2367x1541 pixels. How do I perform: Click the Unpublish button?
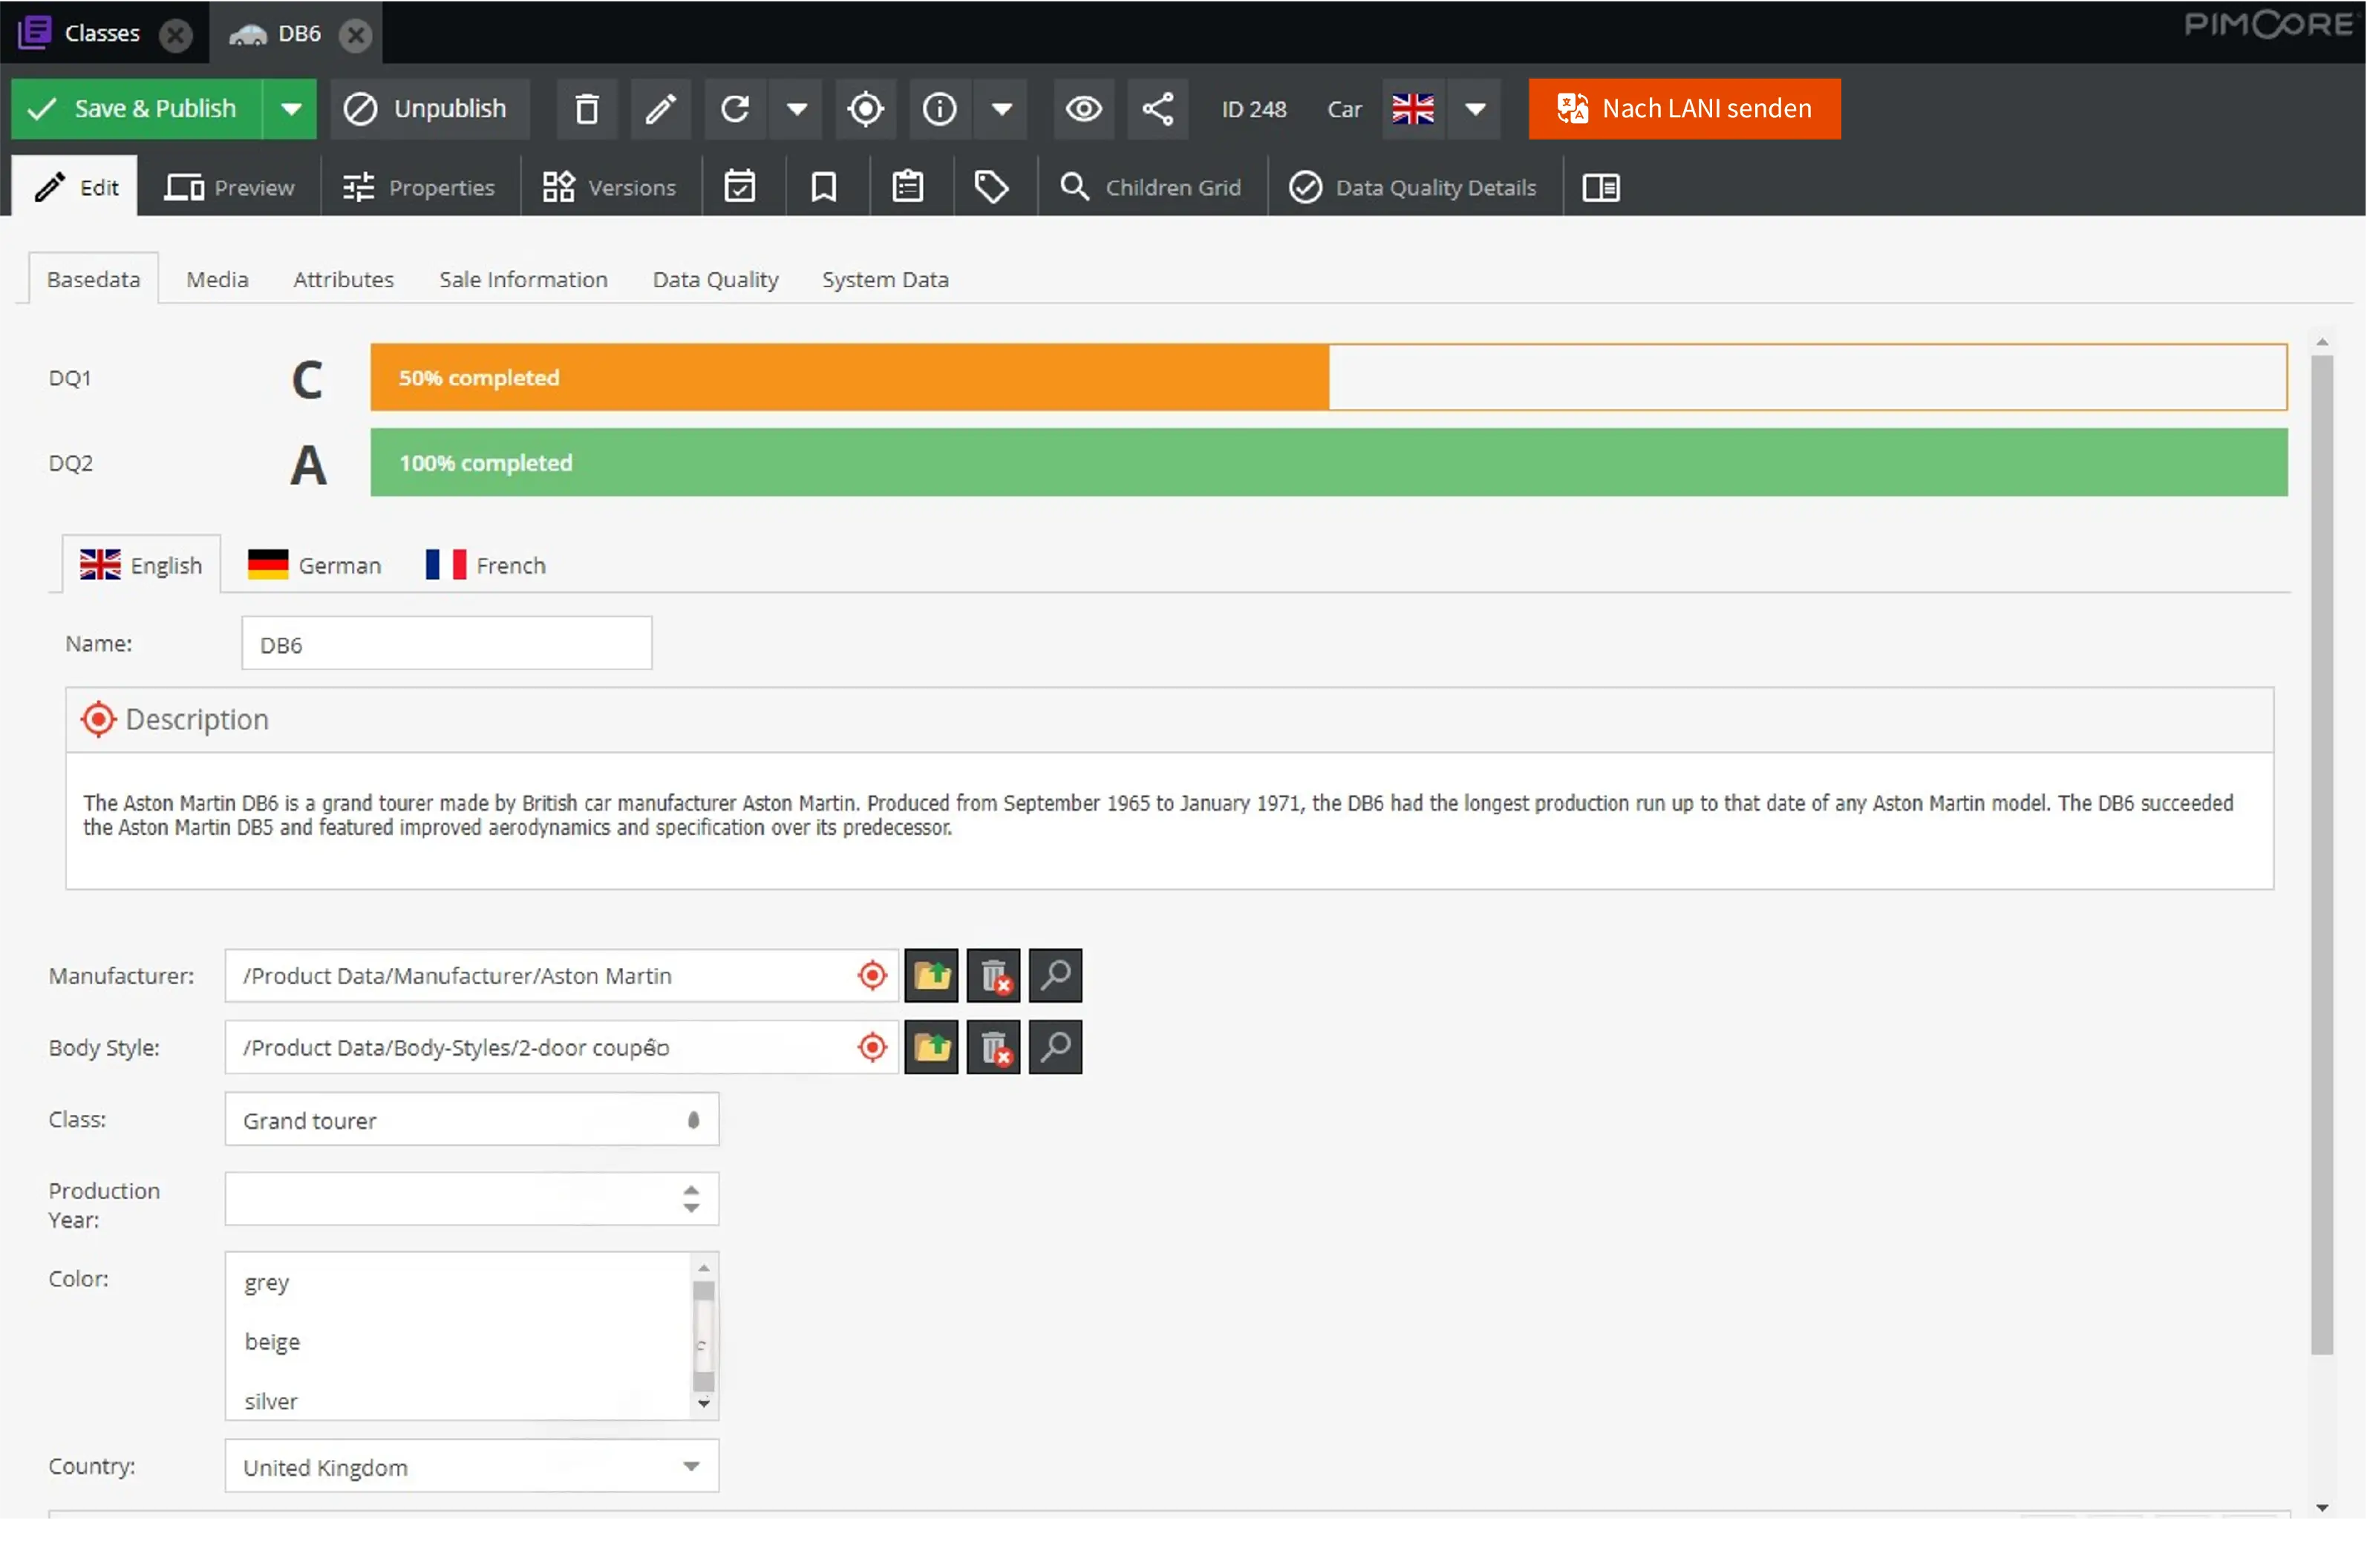(430, 108)
